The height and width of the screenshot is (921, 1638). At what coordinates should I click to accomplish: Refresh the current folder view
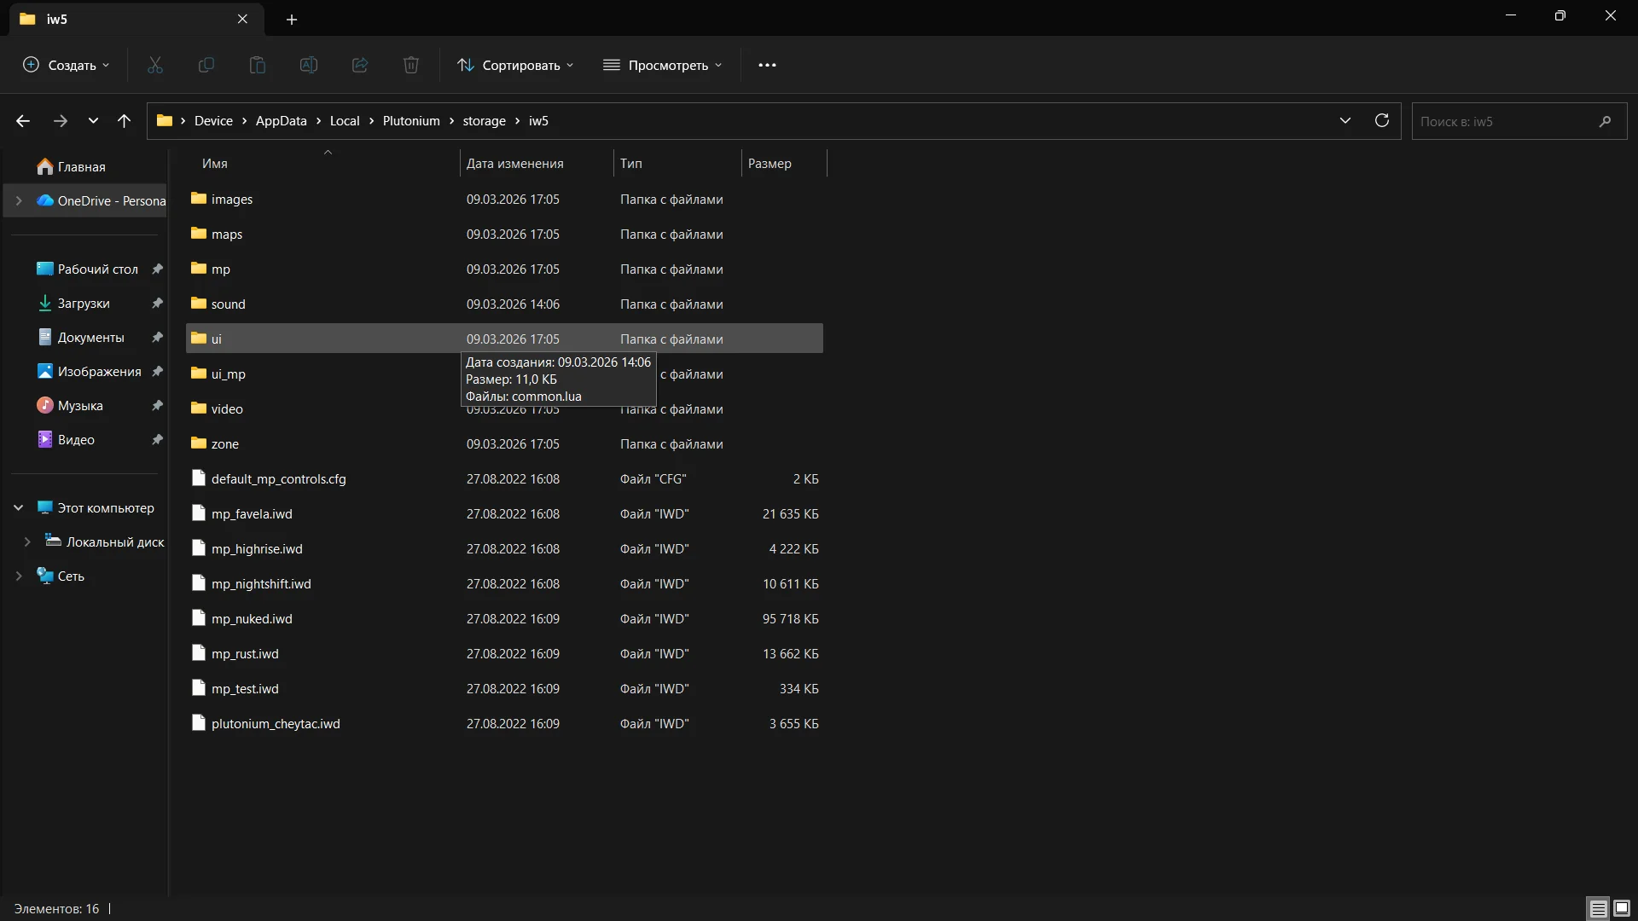click(1382, 120)
